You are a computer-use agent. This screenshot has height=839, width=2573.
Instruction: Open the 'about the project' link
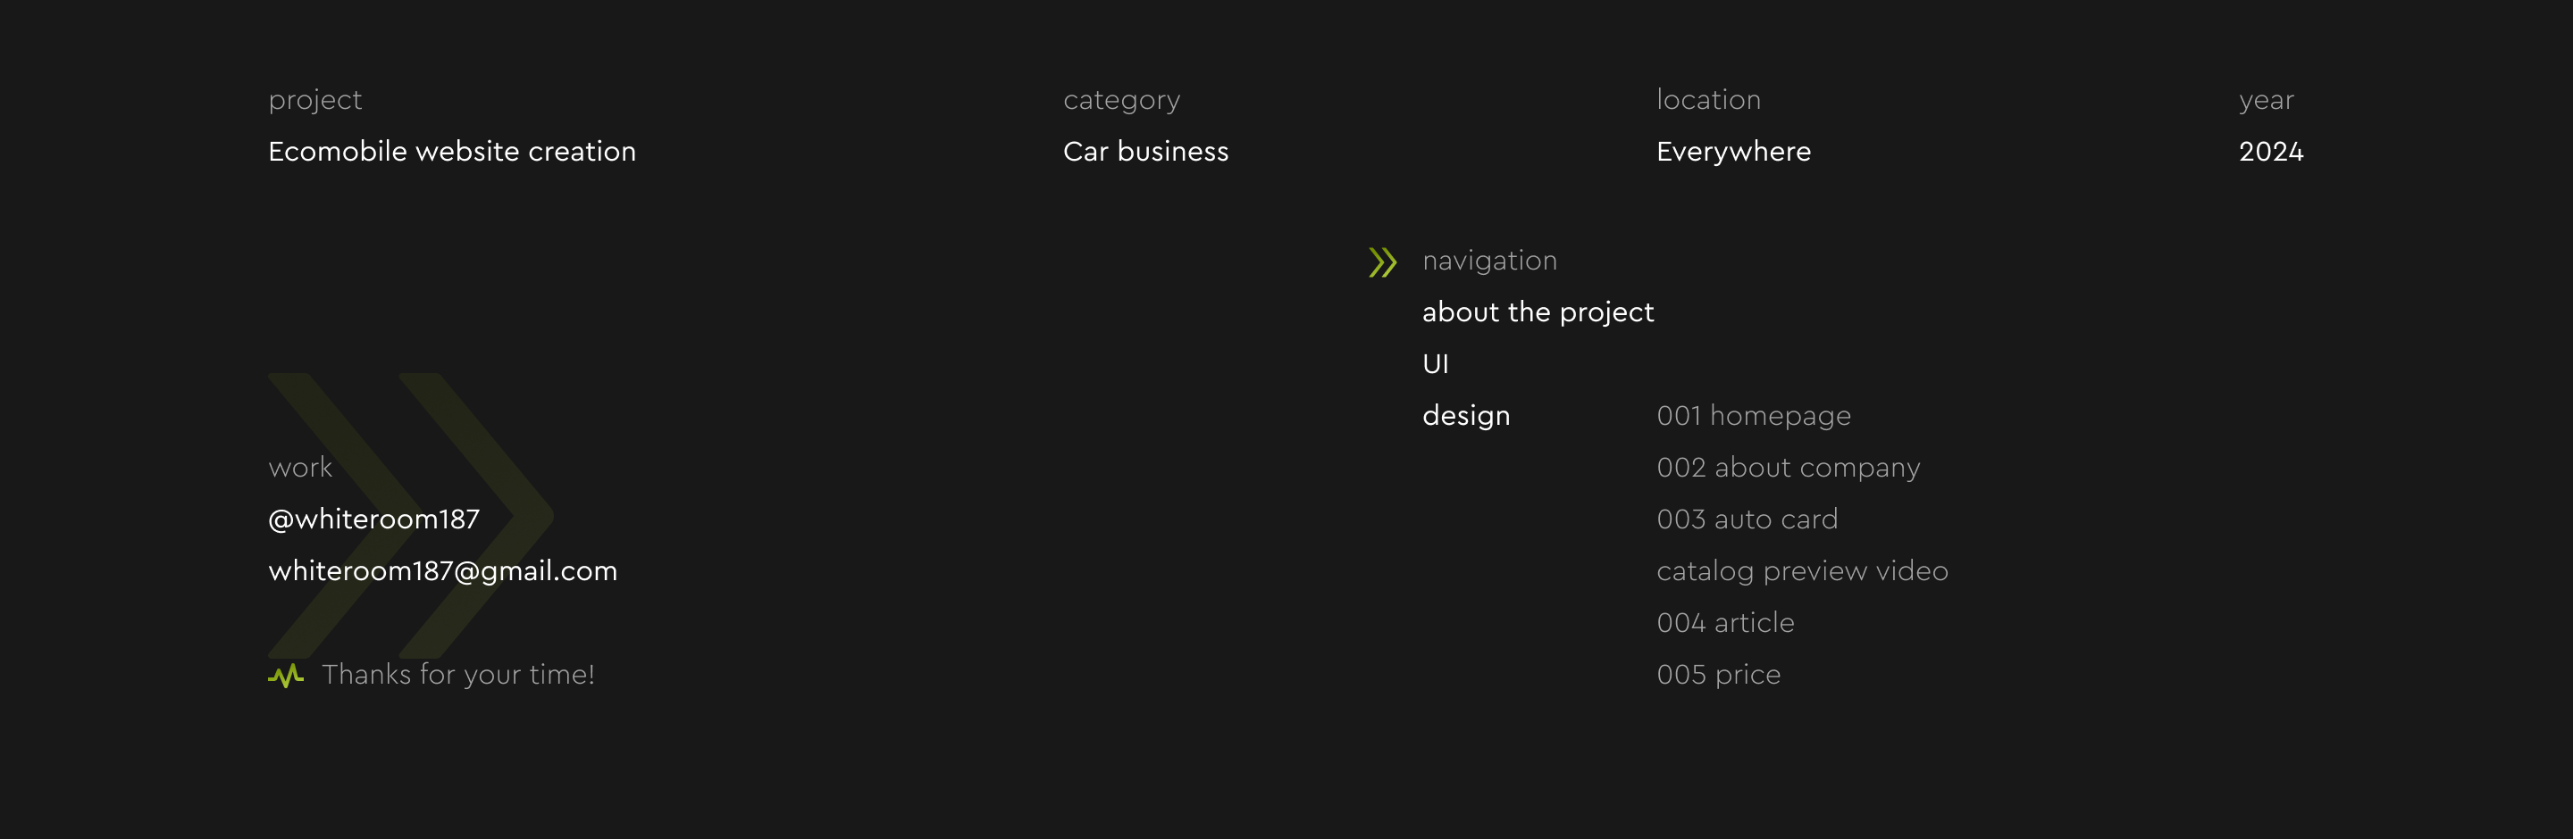(1538, 312)
